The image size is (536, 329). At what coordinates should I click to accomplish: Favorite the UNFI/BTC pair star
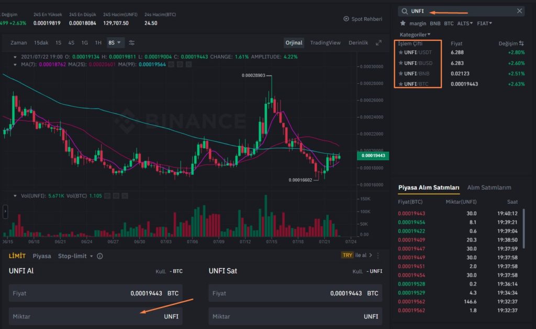[400, 84]
